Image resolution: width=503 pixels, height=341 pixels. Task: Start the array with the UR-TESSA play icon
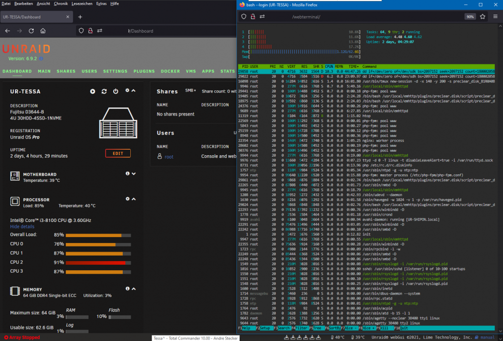93,91
